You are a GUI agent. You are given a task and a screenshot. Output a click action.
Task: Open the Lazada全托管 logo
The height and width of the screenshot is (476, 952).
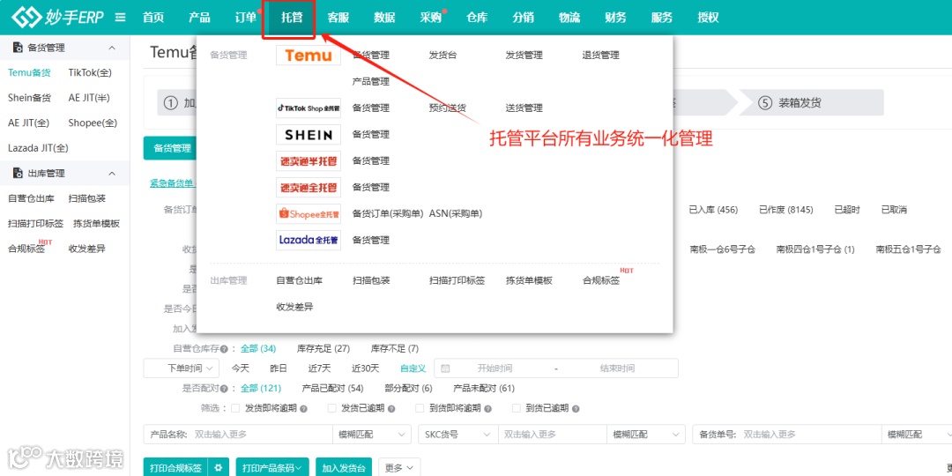coord(309,240)
